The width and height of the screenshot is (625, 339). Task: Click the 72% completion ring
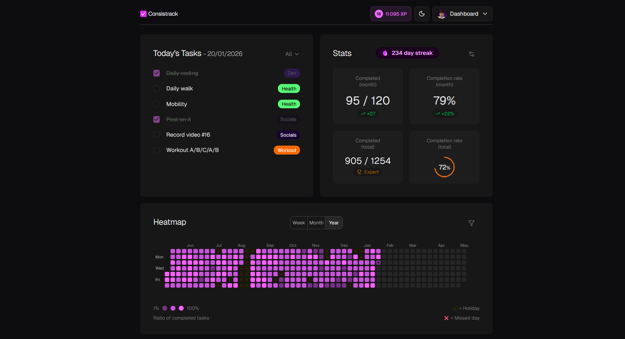[x=444, y=167]
